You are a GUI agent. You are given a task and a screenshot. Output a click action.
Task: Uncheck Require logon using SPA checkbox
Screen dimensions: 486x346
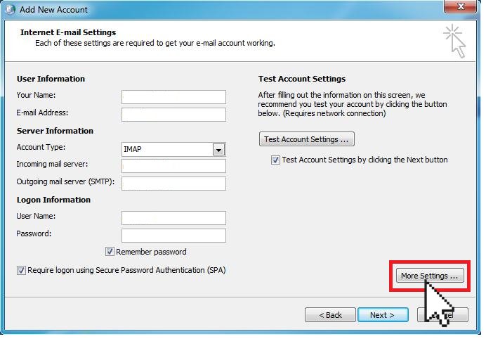click(21, 270)
